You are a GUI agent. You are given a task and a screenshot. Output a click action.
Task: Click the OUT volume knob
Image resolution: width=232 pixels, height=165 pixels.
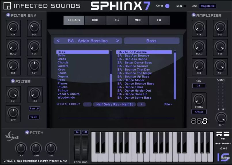(221, 118)
